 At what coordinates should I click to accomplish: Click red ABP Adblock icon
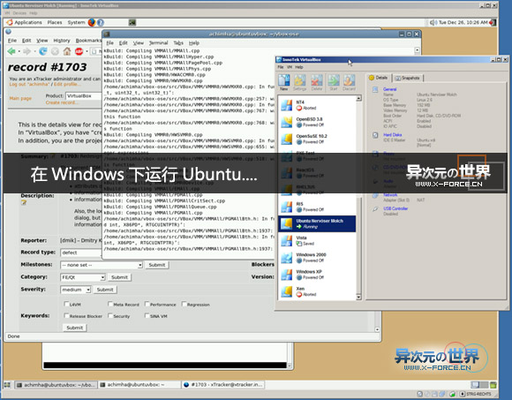click(79, 51)
